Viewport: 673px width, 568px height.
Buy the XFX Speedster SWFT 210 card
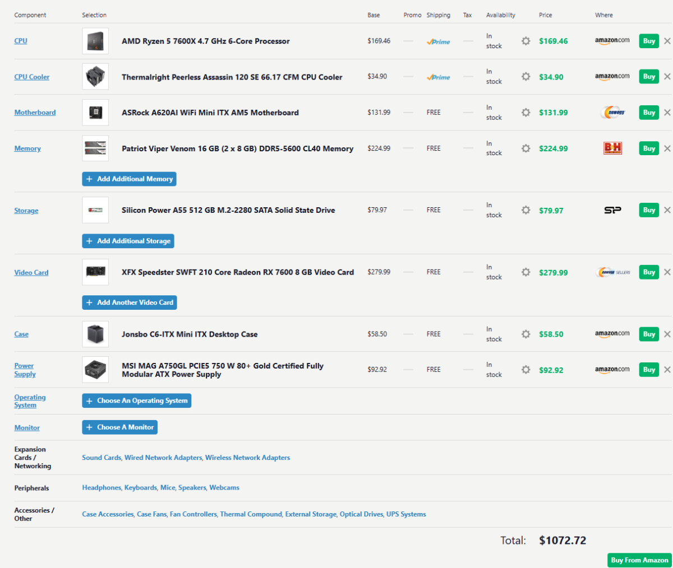pyautogui.click(x=649, y=272)
